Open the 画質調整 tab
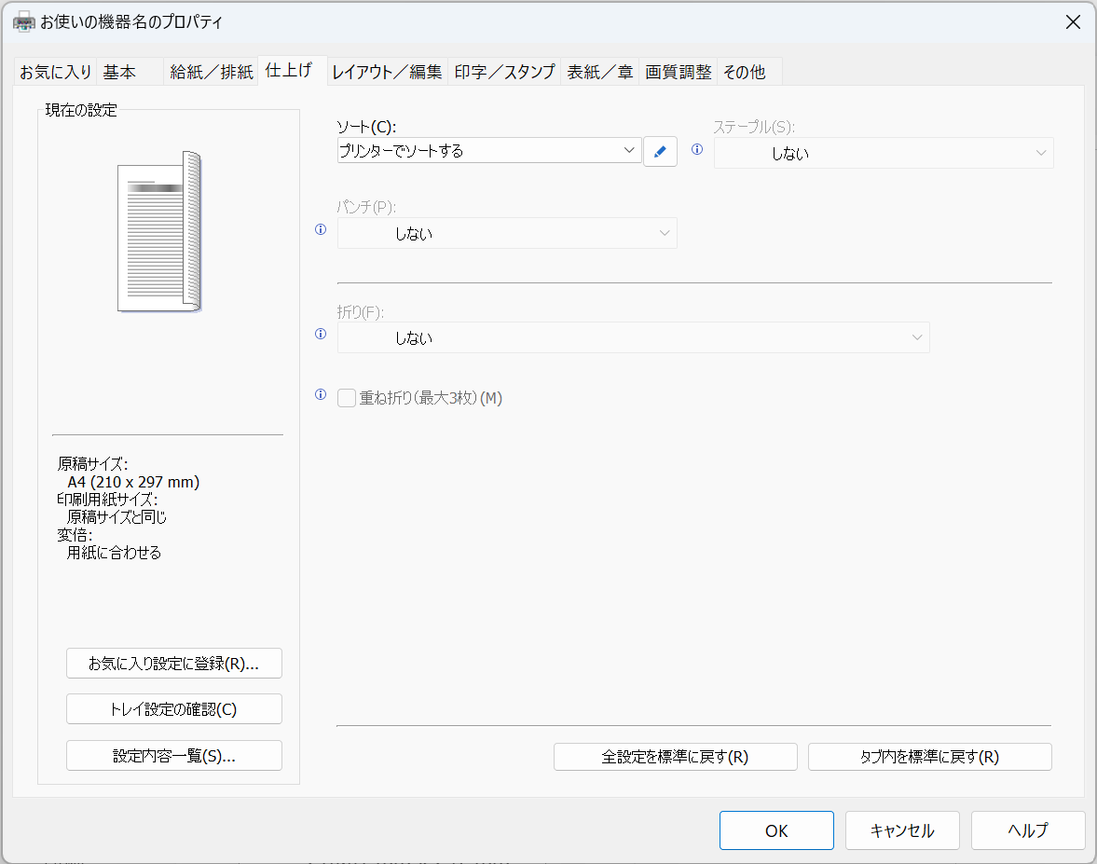Image resolution: width=1097 pixels, height=864 pixels. (x=678, y=71)
